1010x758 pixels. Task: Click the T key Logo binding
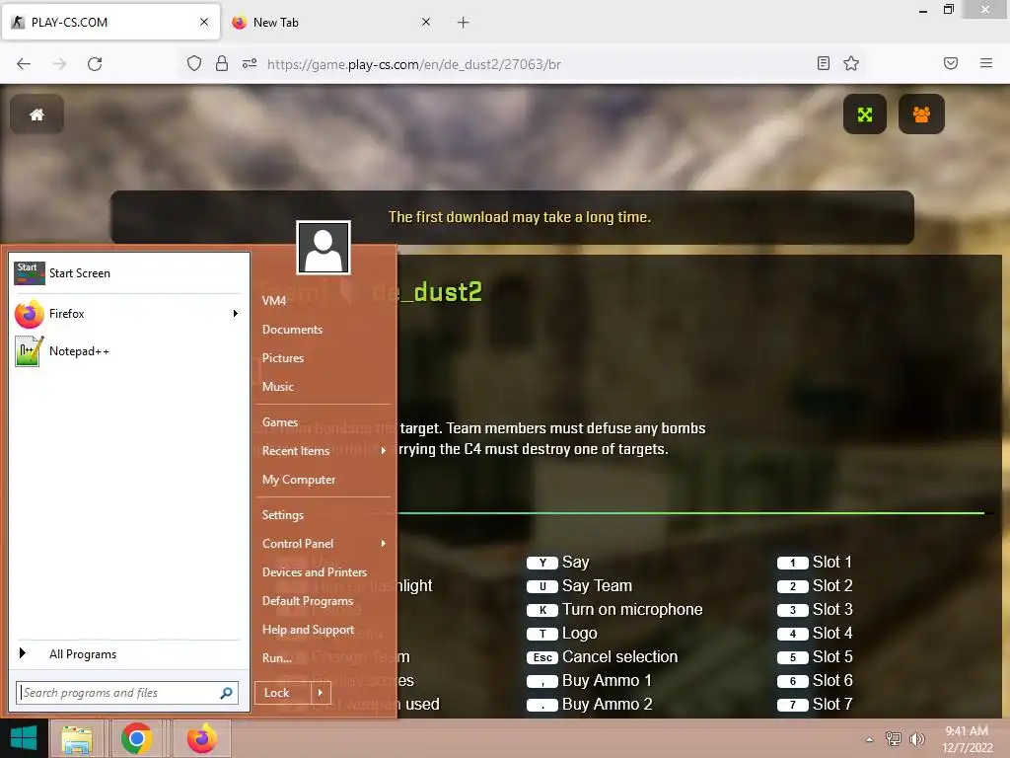561,634
